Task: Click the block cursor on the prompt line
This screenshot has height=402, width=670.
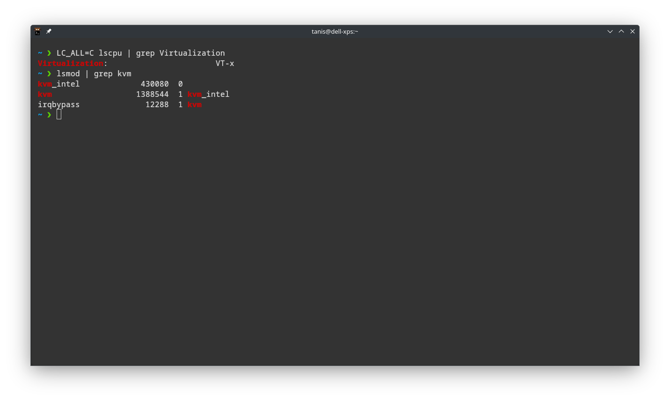Action: pyautogui.click(x=58, y=114)
